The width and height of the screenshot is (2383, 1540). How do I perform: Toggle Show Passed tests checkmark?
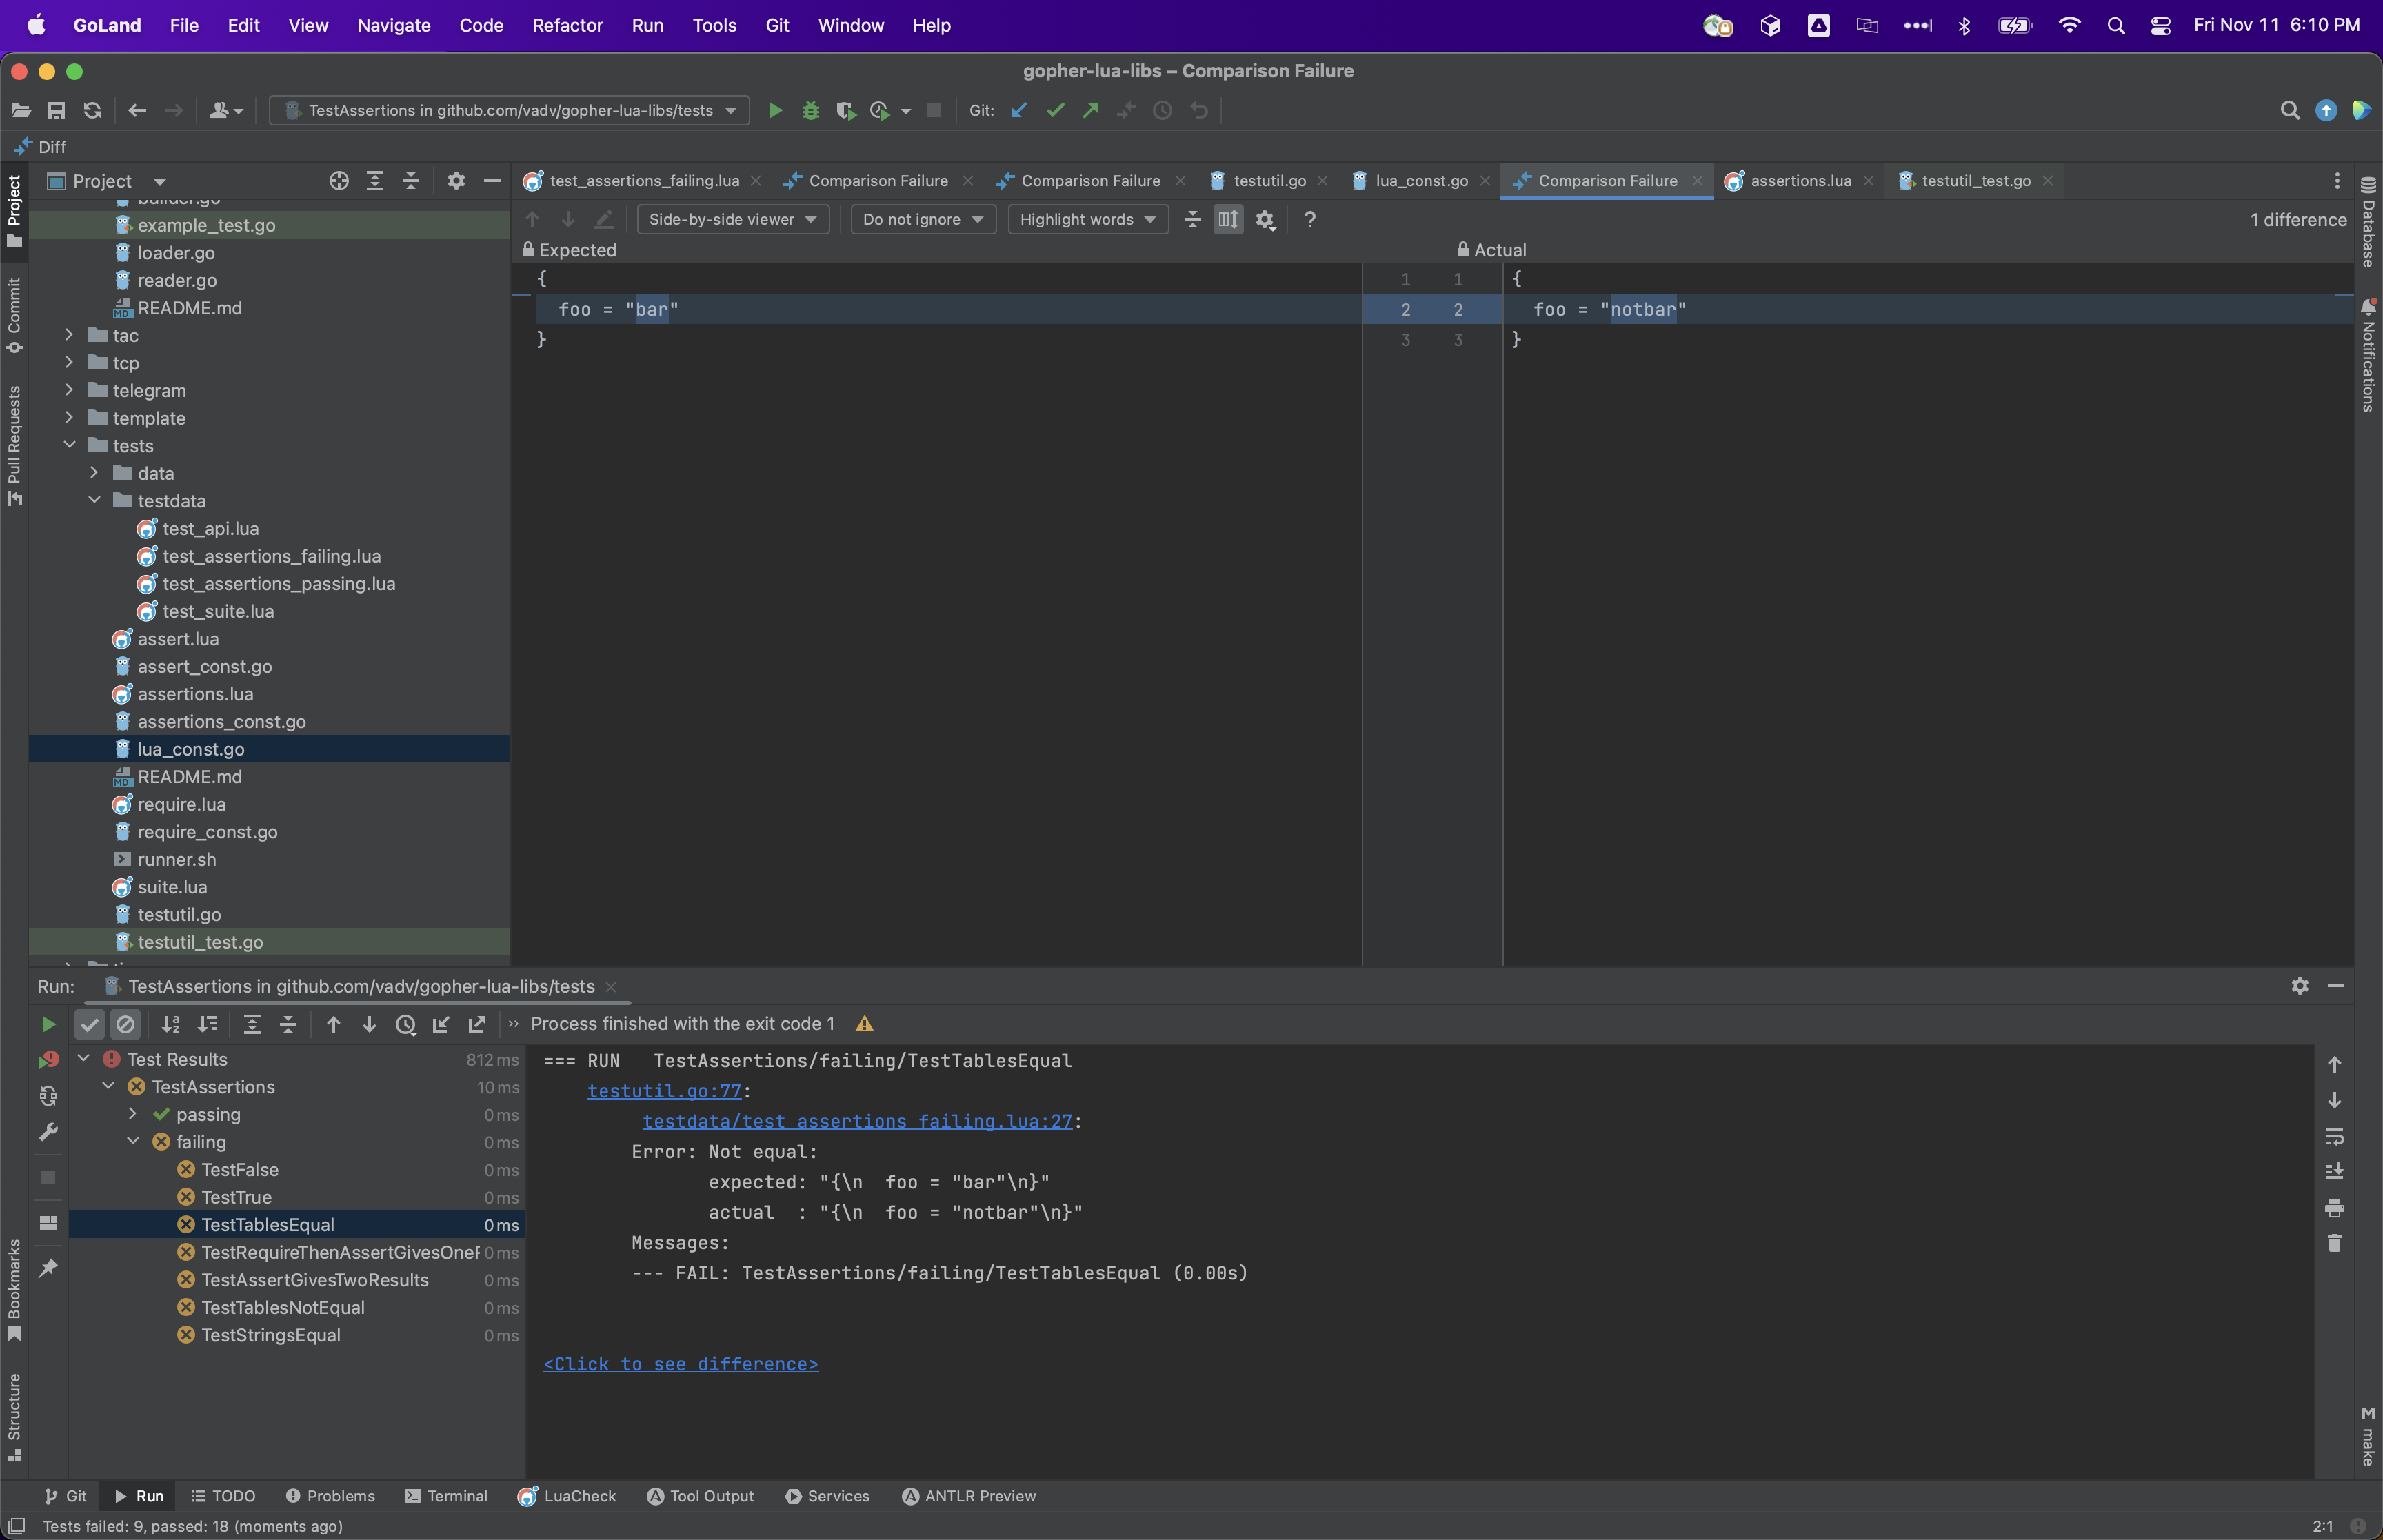(x=89, y=1024)
